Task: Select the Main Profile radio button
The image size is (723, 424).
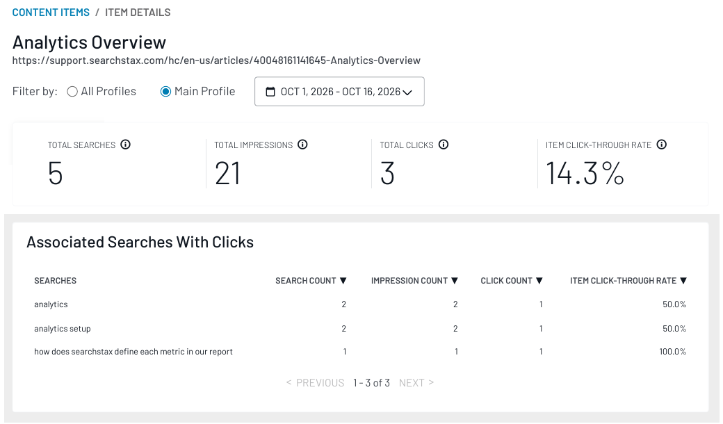Action: [165, 92]
